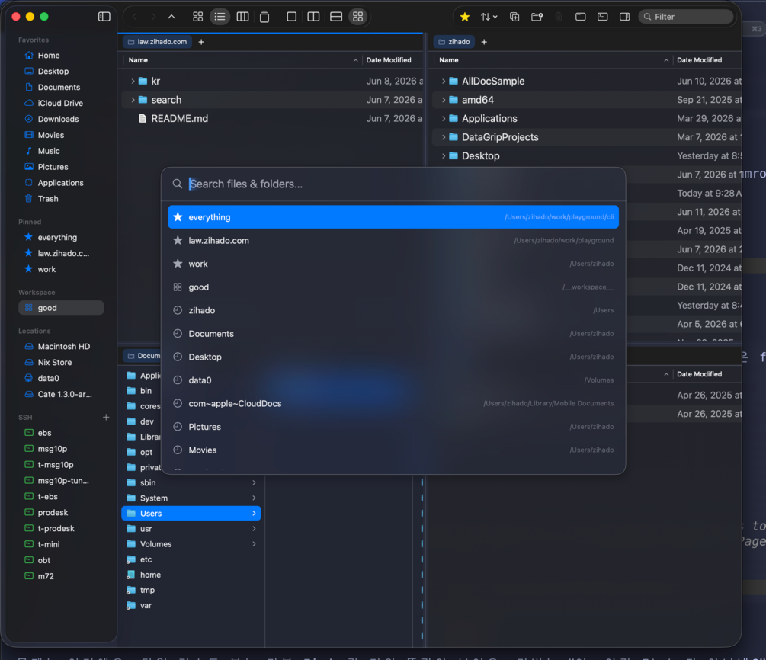Choose the everything result in search popup

point(393,217)
